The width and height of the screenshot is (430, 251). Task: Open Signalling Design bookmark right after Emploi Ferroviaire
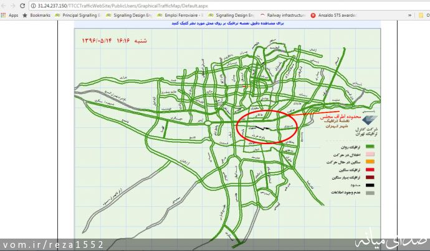231,16
